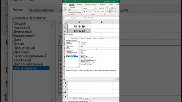Choose Основной in the Type list
182x102 pixels.
[84, 50]
